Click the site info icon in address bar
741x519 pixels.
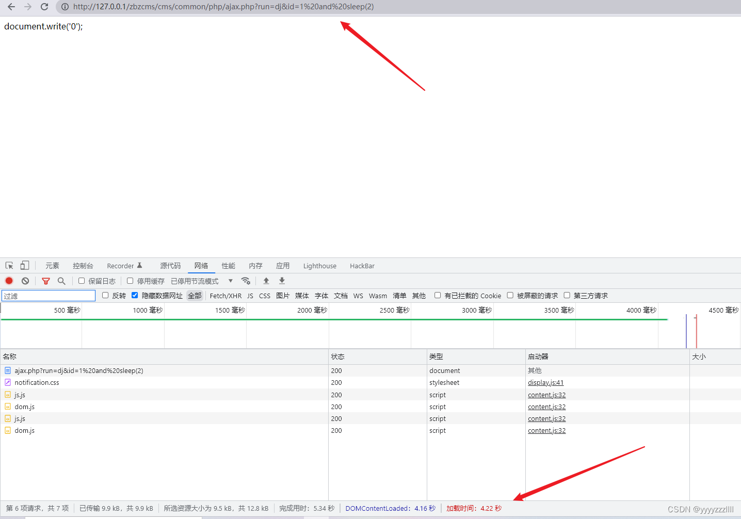coord(65,7)
